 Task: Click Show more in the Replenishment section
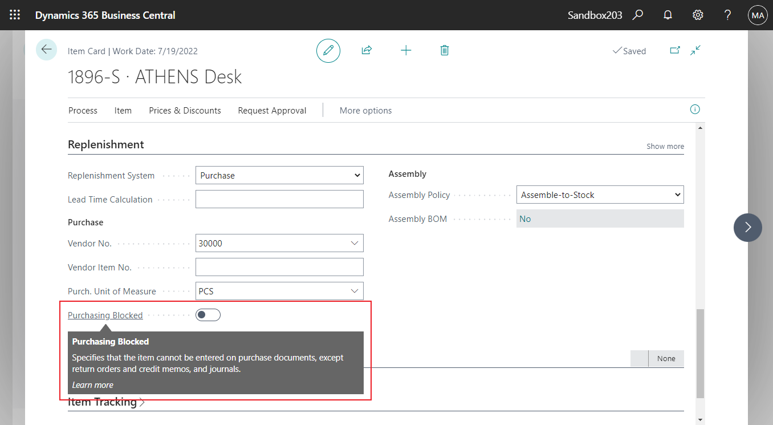(x=665, y=146)
